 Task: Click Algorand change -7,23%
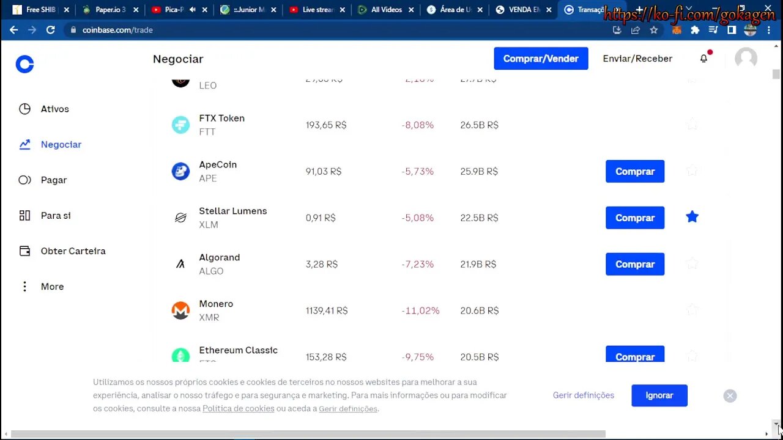[418, 264]
